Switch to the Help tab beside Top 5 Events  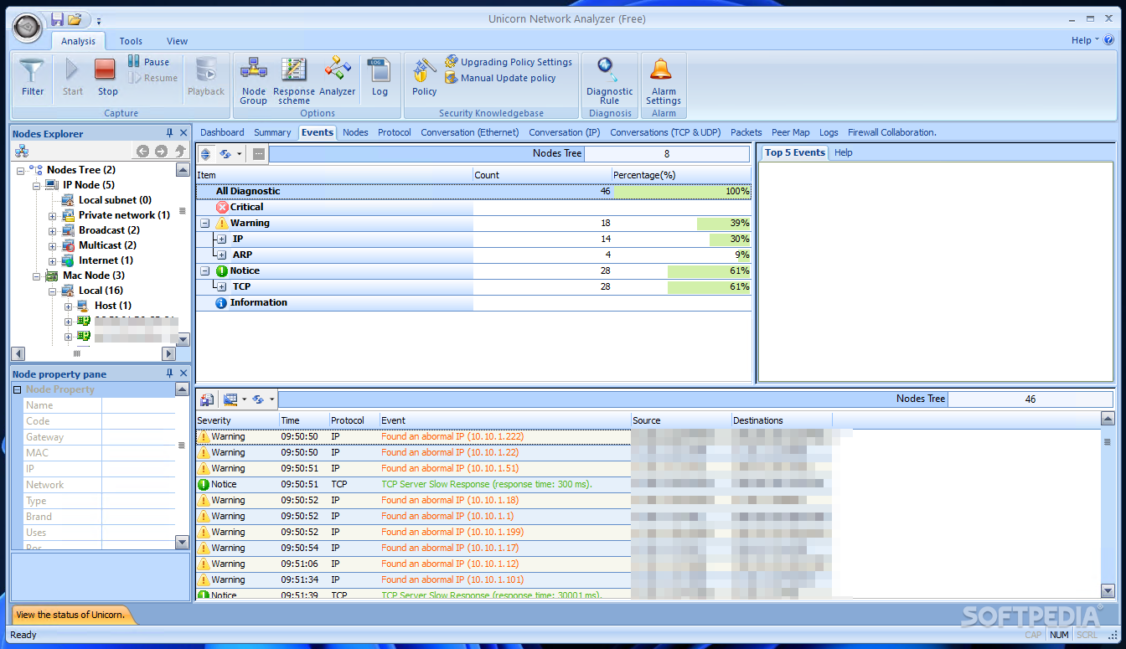844,152
